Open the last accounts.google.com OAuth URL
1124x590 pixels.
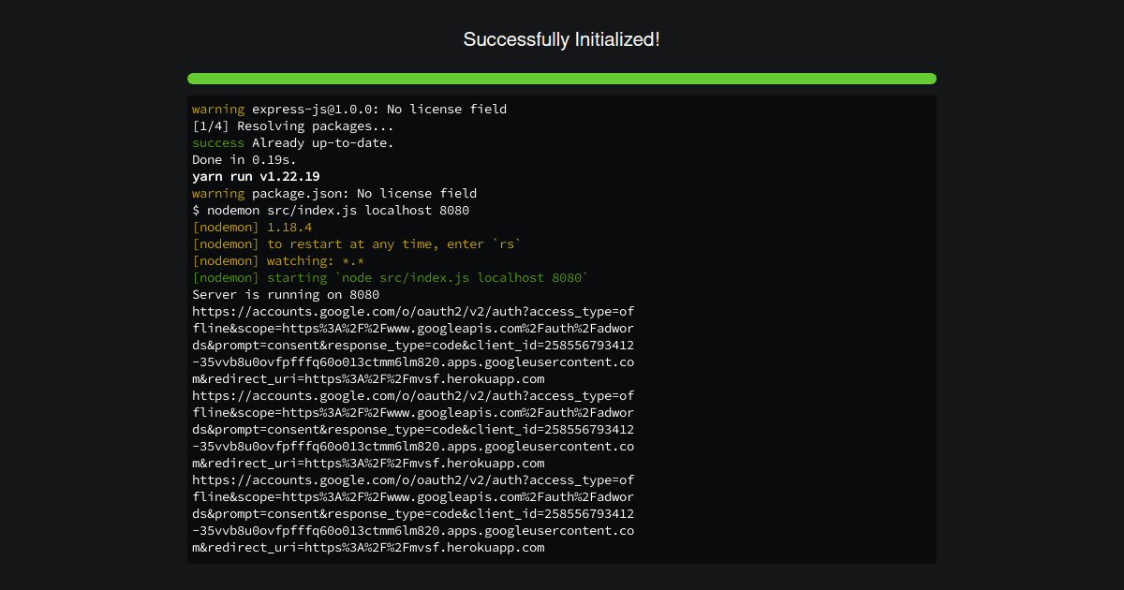413,514
